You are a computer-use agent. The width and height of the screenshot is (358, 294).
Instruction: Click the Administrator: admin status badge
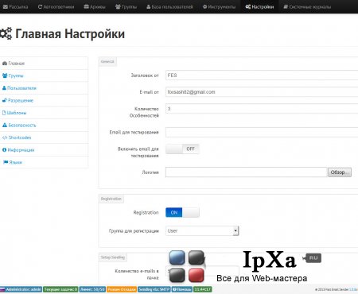pyautogui.click(x=21, y=289)
